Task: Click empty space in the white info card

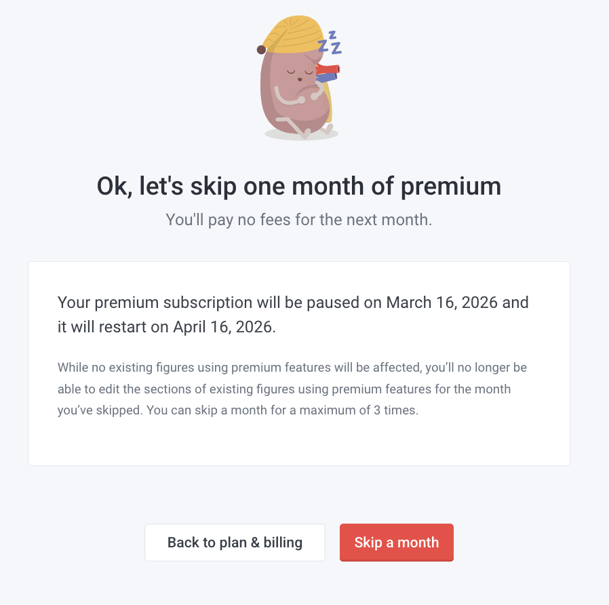Action: coord(298,441)
